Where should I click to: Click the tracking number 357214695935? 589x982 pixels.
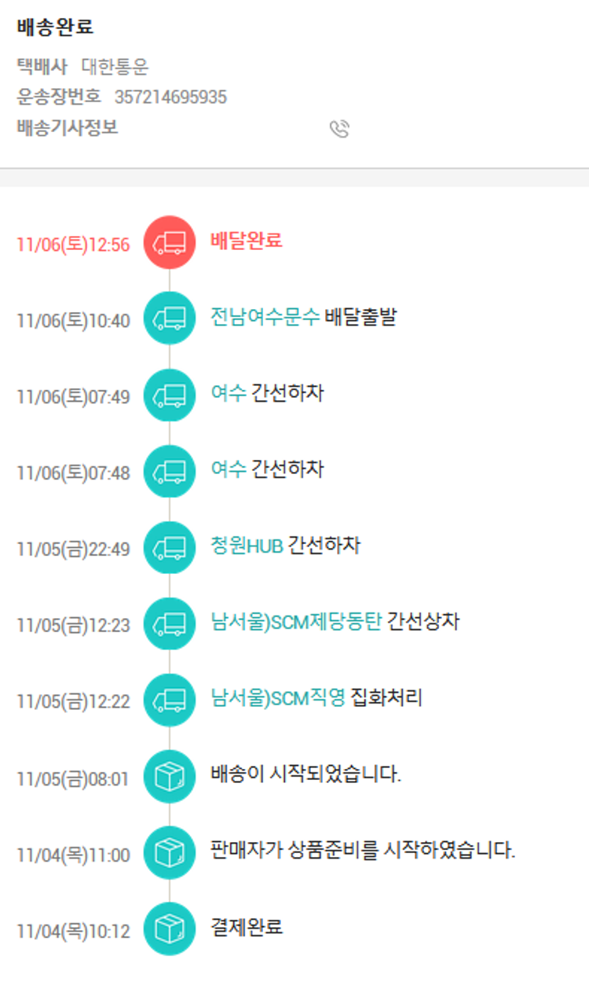(170, 97)
